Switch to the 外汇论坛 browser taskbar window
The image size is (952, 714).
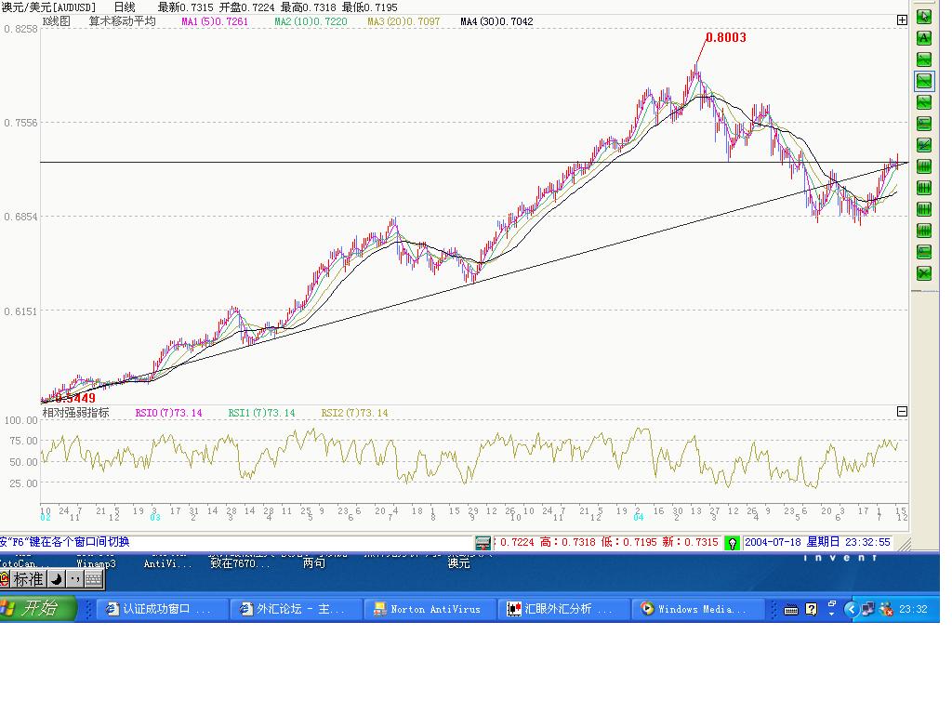point(295,609)
